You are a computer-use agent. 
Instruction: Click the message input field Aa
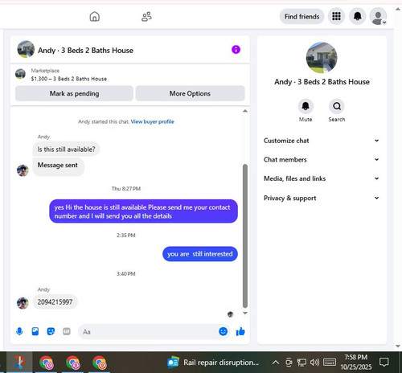tap(154, 332)
